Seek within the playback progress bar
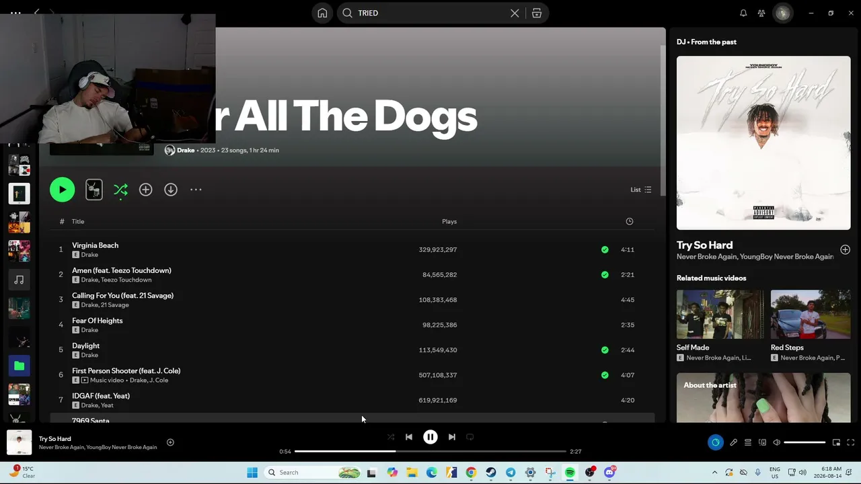Viewport: 861px width, 484px height. click(430, 451)
